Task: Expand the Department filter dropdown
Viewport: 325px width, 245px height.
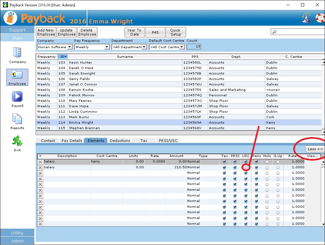Action: (144, 47)
